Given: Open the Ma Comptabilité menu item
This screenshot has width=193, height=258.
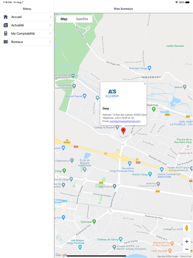Looking at the screenshot, I should [27, 34].
